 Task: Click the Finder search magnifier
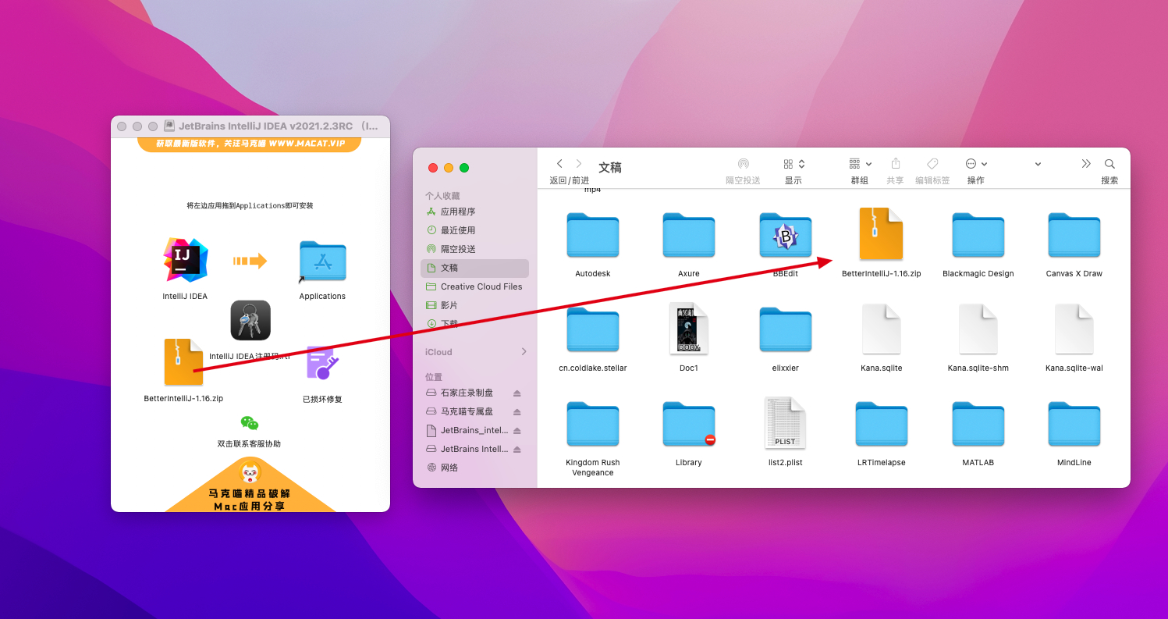pyautogui.click(x=1109, y=164)
